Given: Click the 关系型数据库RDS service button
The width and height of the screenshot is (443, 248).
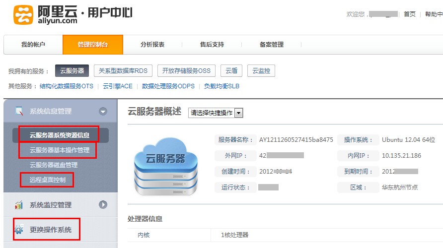Looking at the screenshot, I should pos(123,71).
